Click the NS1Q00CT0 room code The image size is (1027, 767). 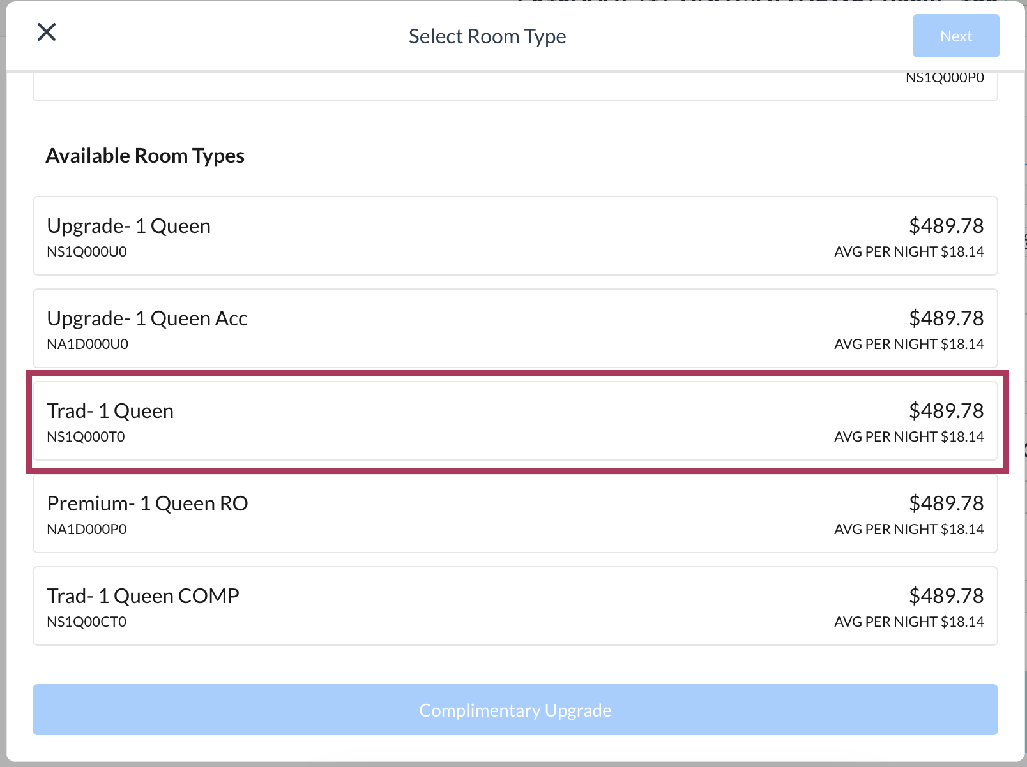87,622
